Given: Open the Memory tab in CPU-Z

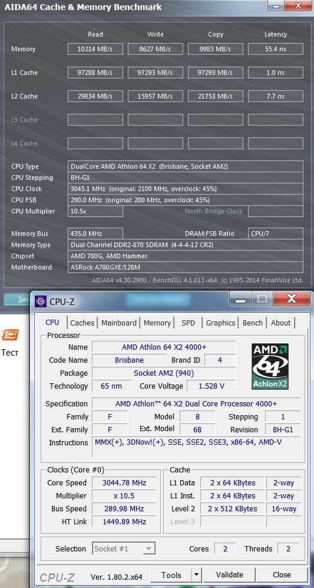Looking at the screenshot, I should point(157,323).
